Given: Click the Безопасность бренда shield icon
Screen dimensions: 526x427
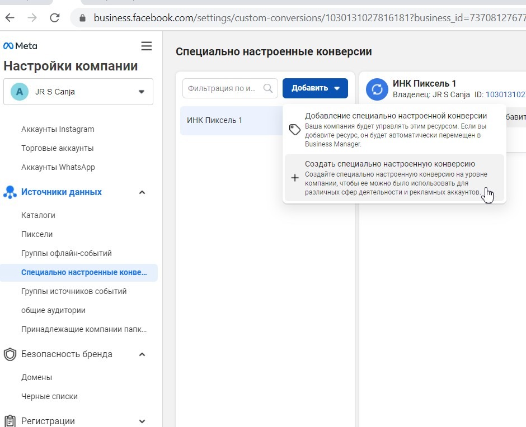Looking at the screenshot, I should click(10, 354).
